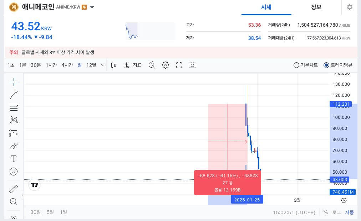Click the 저가 value 38.54
This screenshot has height=221, width=361.
pos(254,38)
